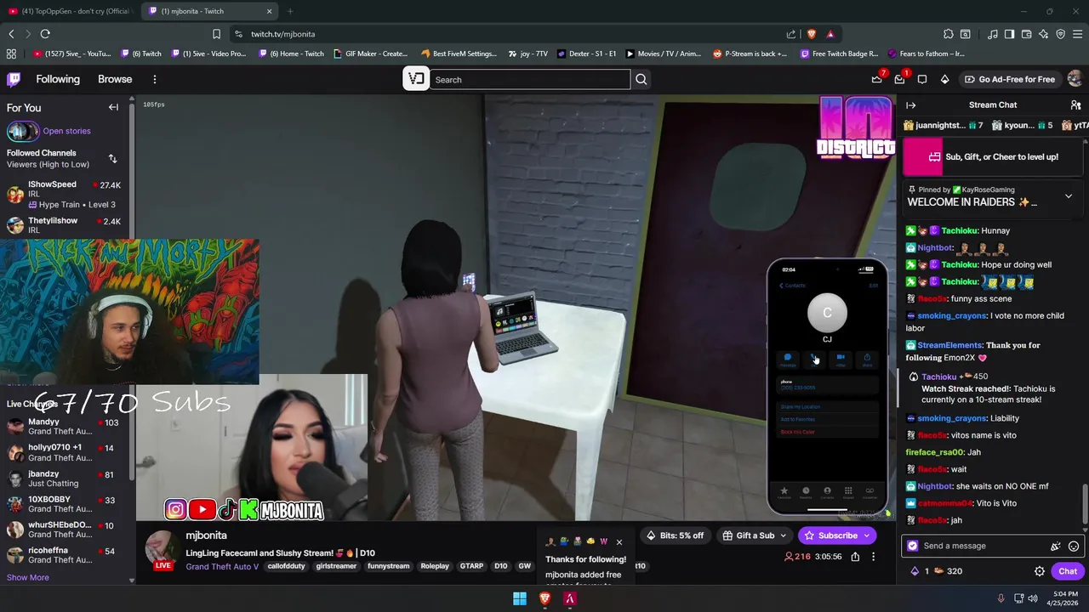Click the search magnifier button

(641, 79)
